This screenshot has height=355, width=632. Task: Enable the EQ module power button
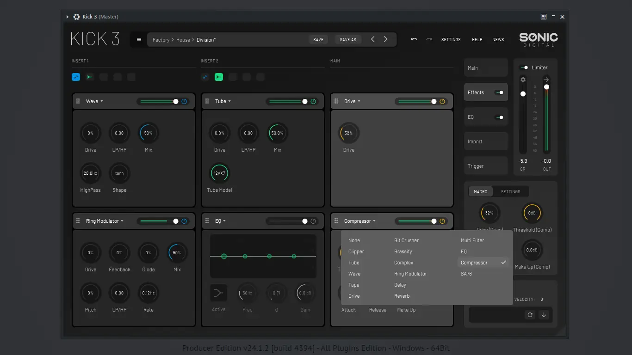[313, 221]
